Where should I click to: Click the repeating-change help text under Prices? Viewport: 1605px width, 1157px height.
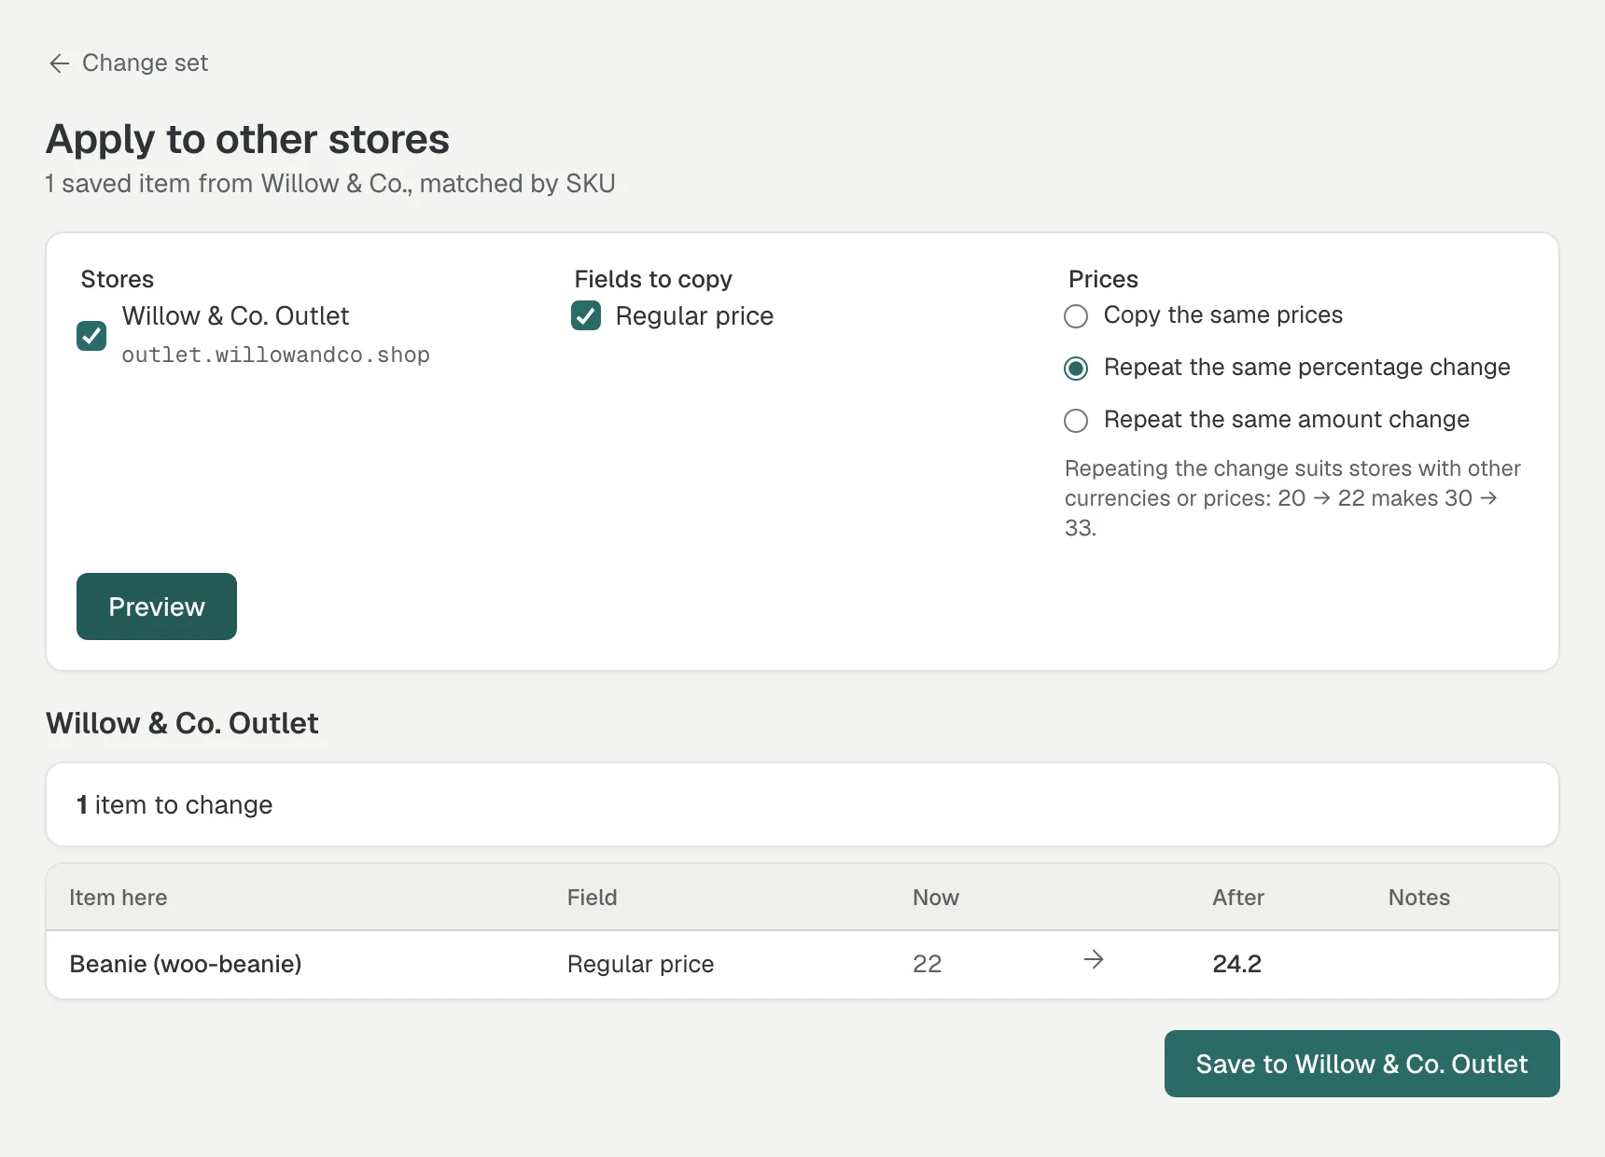tap(1293, 498)
